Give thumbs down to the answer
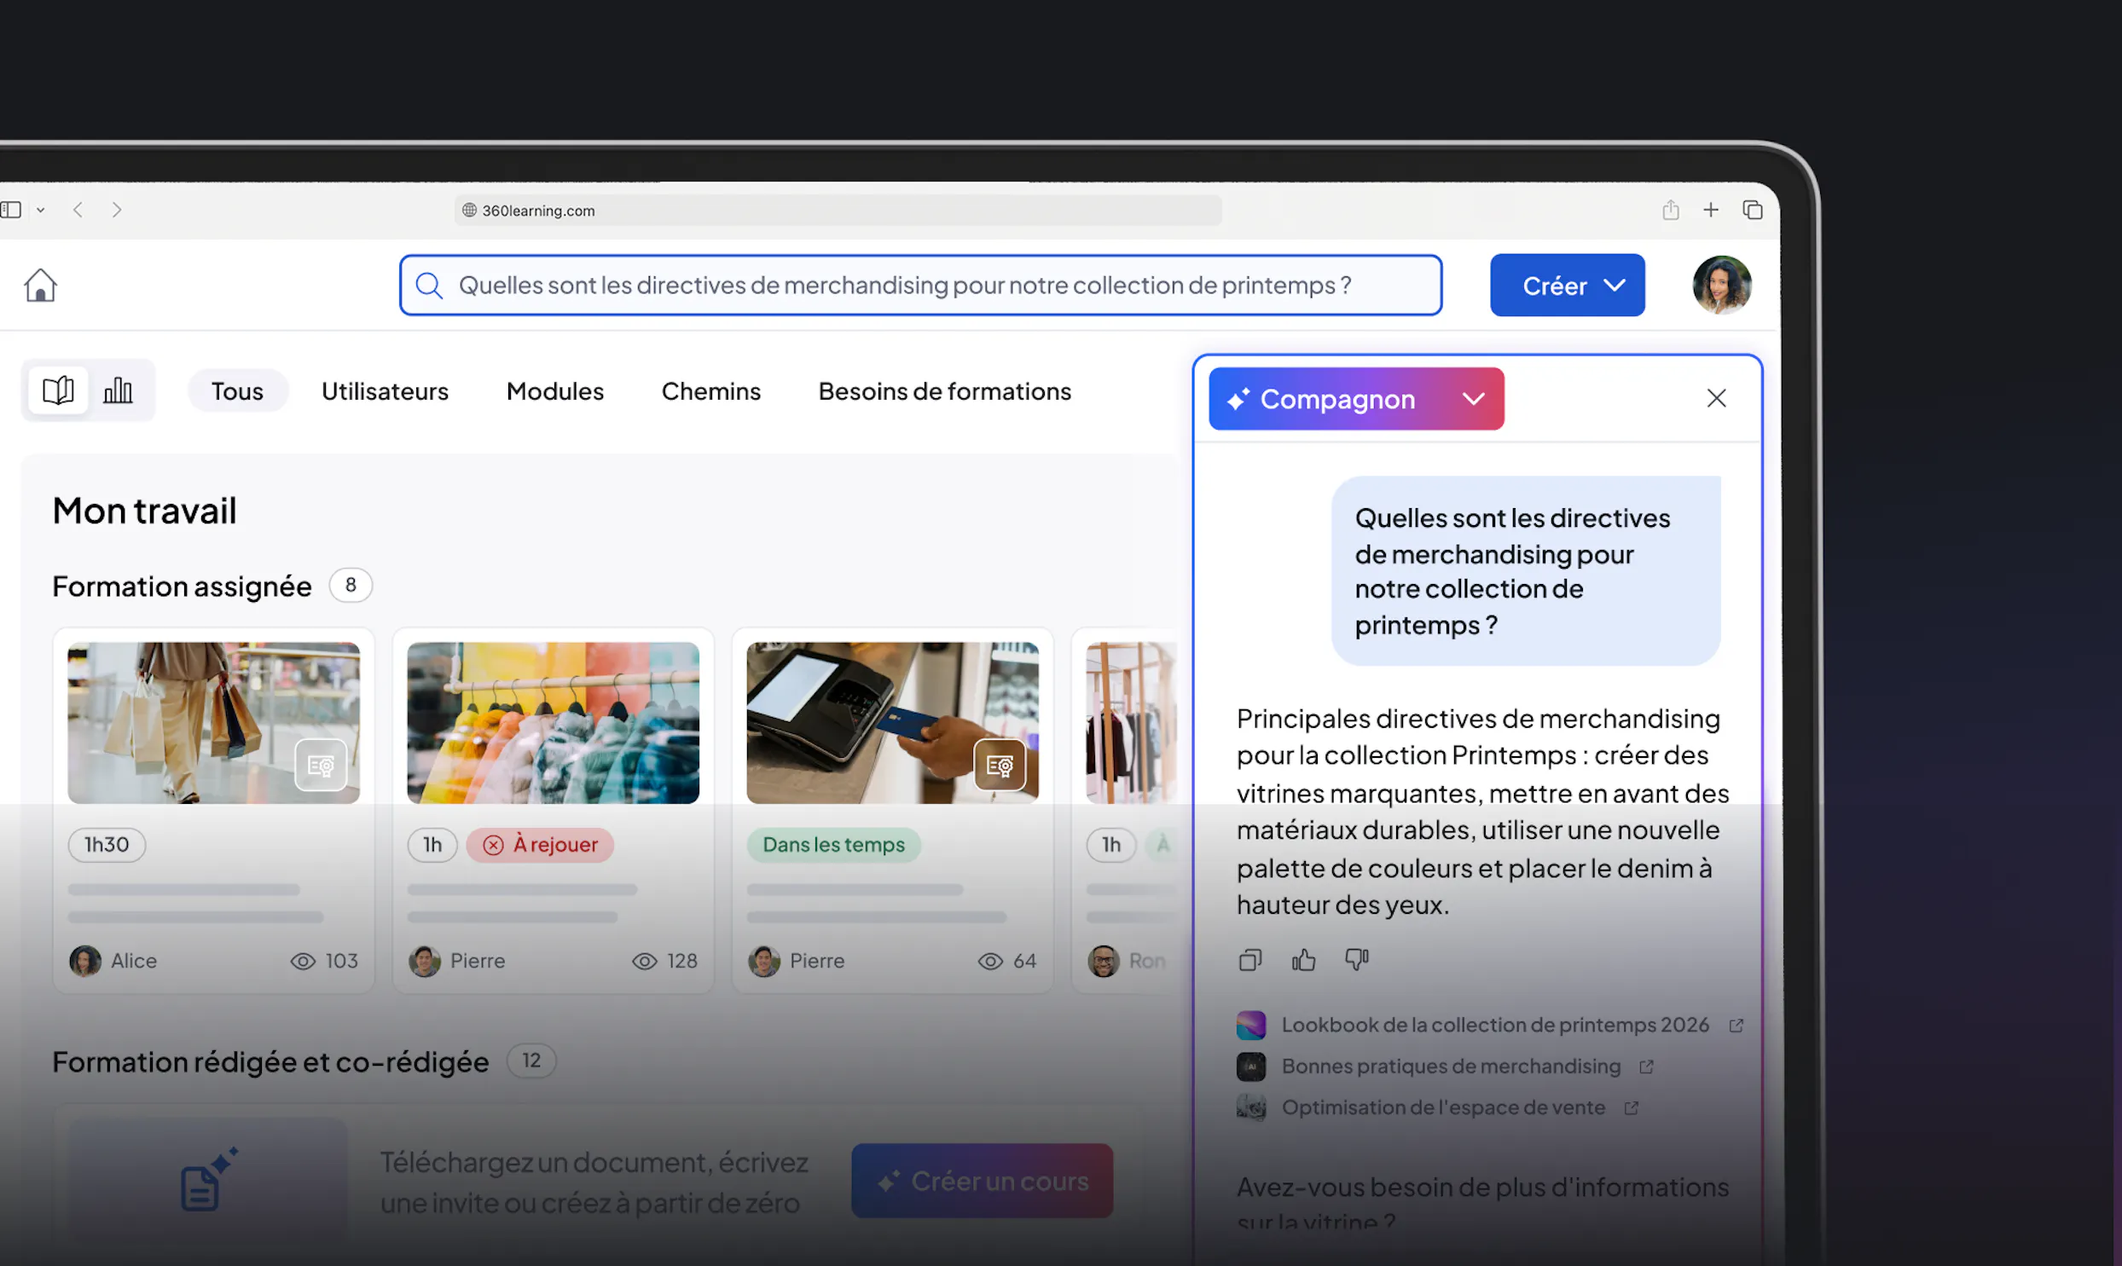 point(1357,960)
